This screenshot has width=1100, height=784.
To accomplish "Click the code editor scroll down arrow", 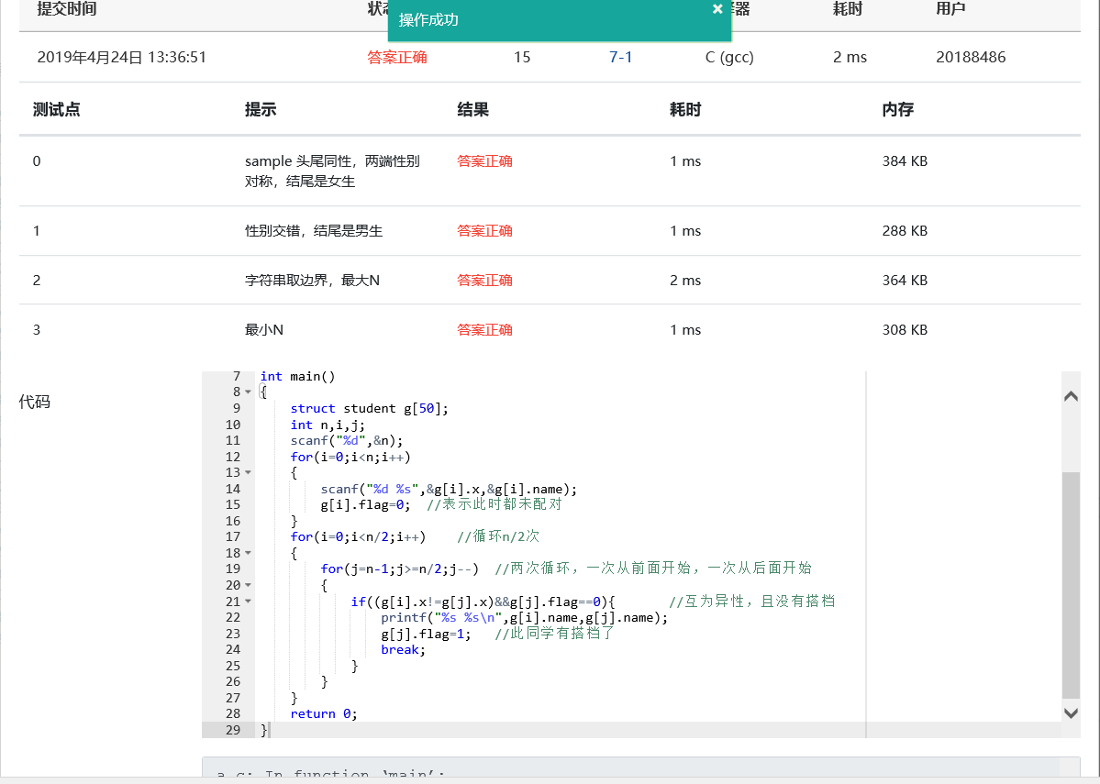I will pyautogui.click(x=1071, y=713).
